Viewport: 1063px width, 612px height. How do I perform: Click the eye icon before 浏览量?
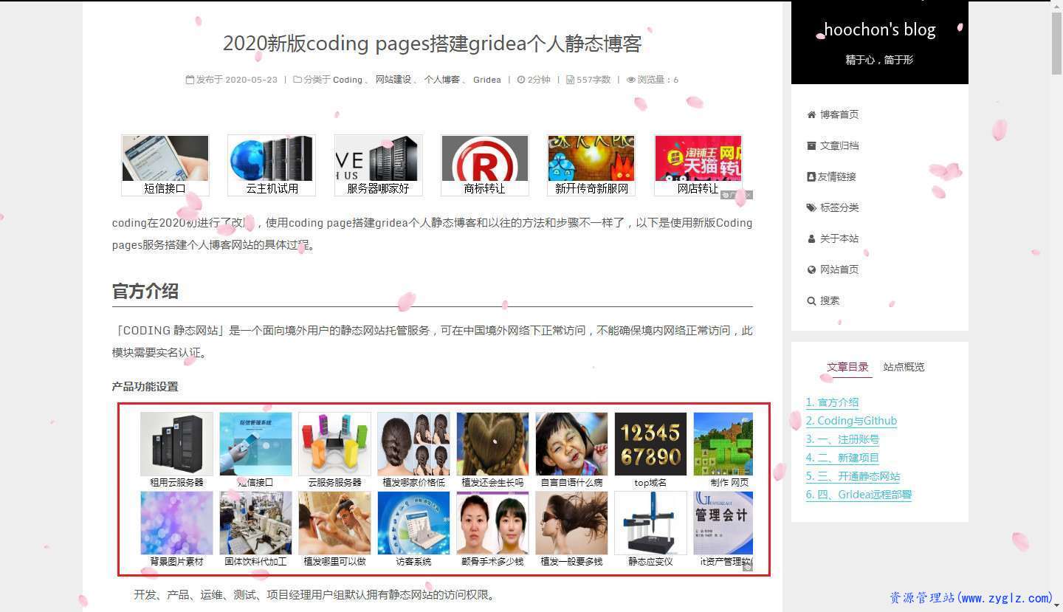tap(631, 80)
